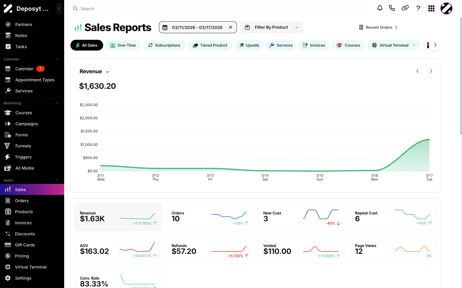Open the phone dialer icon
This screenshot has height=288, width=462.
392,8
